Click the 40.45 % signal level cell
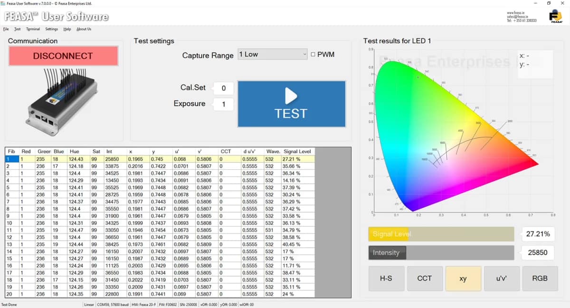The height and width of the screenshot is (308, 570). [x=298, y=244]
